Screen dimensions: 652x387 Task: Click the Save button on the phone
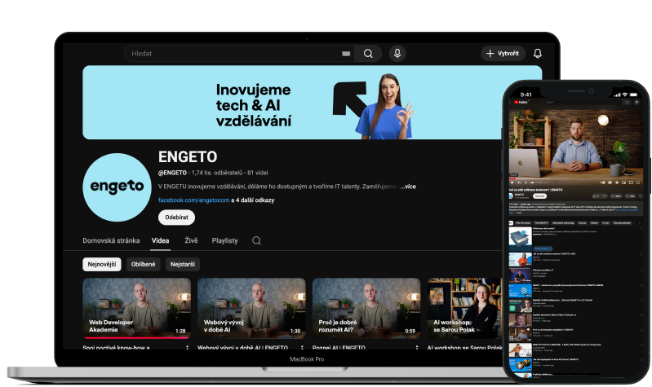tap(631, 196)
